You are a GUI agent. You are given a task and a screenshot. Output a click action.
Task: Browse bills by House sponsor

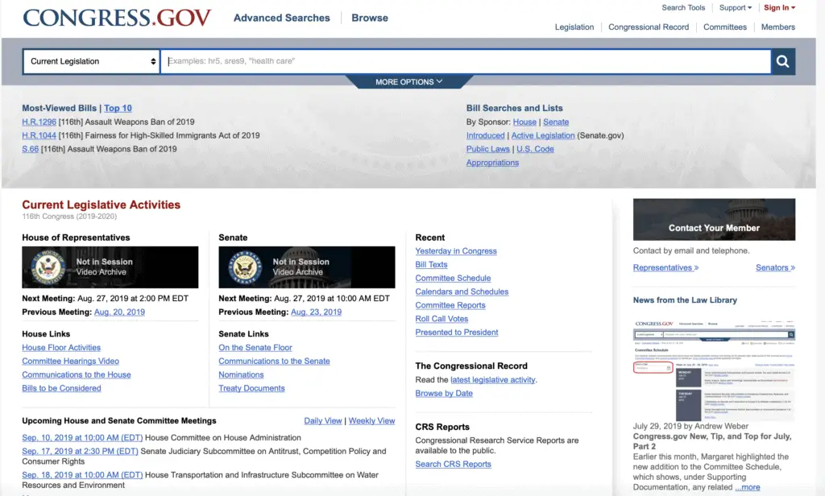tap(524, 122)
